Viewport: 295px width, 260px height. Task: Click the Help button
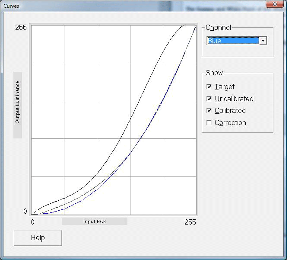coord(38,238)
